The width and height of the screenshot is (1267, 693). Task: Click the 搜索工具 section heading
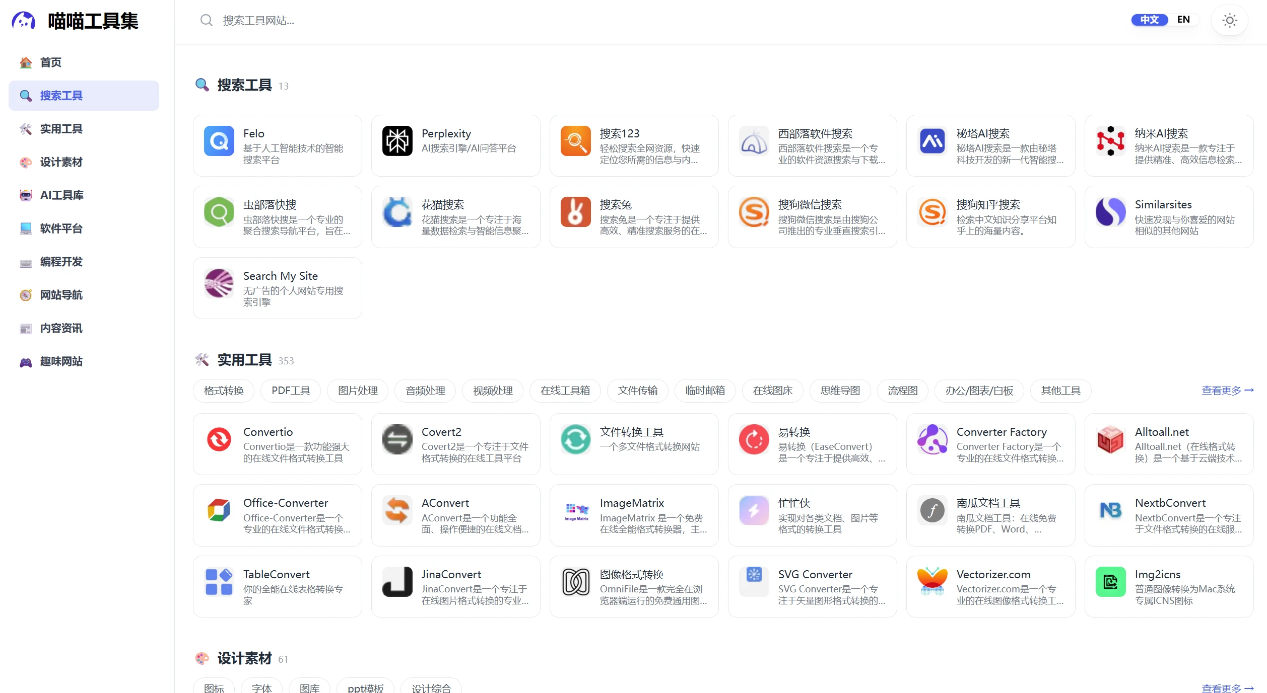[244, 86]
